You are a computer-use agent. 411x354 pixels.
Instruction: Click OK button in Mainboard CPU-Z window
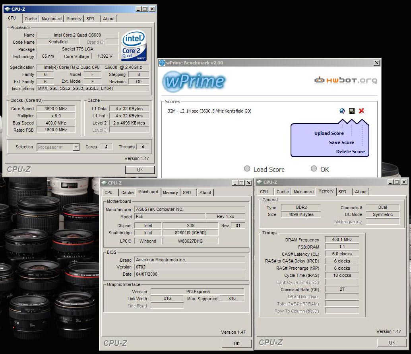(237, 344)
